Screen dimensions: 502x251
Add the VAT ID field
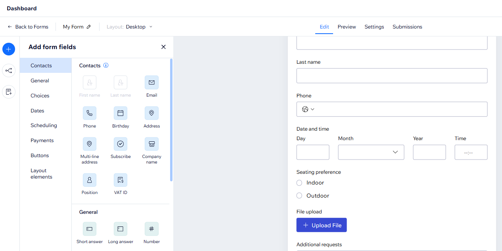(121, 180)
